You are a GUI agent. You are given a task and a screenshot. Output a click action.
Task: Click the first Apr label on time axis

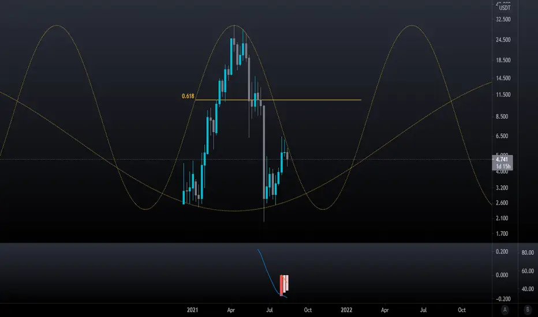pos(231,310)
